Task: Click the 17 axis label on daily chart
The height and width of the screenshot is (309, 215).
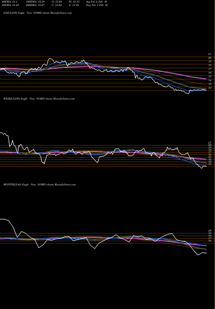Action: point(210,69)
